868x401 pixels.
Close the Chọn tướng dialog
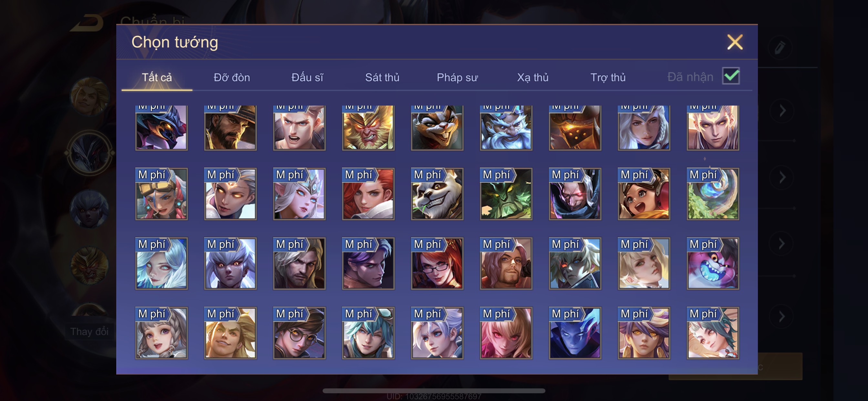735,42
